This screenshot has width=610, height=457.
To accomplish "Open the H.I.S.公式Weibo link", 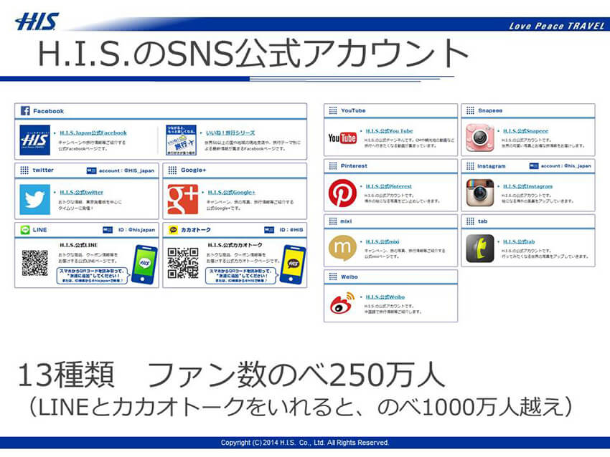I will tap(385, 297).
